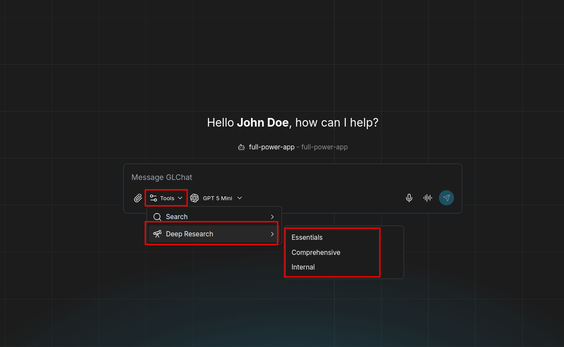Attach a file using the paperclip icon

point(138,198)
